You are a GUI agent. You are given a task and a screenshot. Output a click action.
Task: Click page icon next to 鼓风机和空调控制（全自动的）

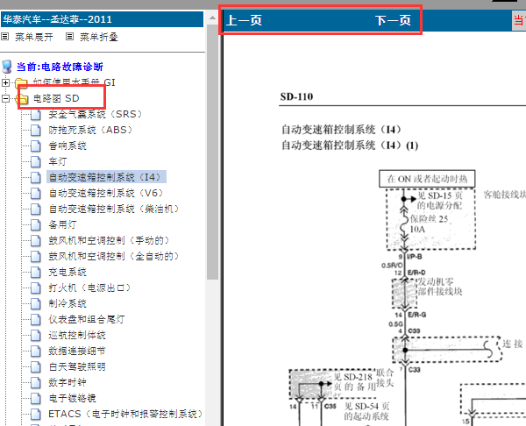pyautogui.click(x=36, y=256)
